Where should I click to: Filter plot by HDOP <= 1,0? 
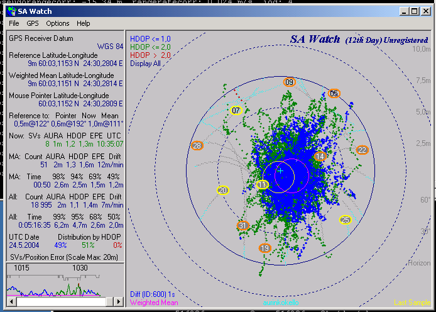[x=150, y=39]
